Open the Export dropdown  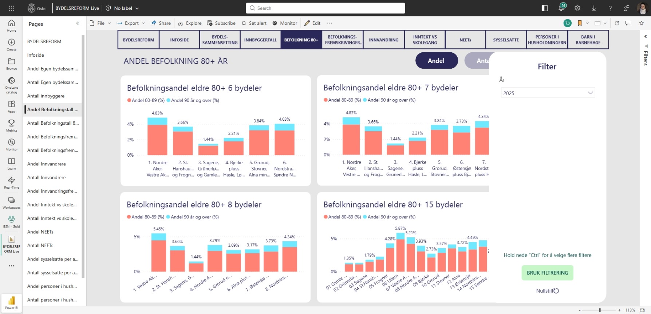tap(131, 23)
